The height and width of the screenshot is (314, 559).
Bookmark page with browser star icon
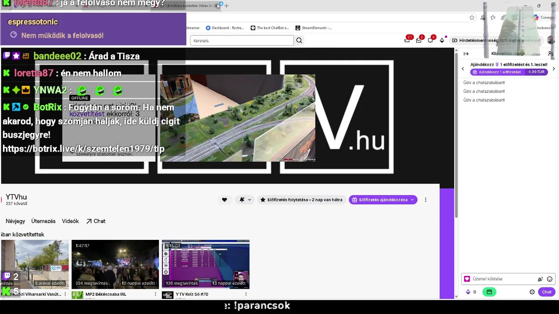coord(472,17)
